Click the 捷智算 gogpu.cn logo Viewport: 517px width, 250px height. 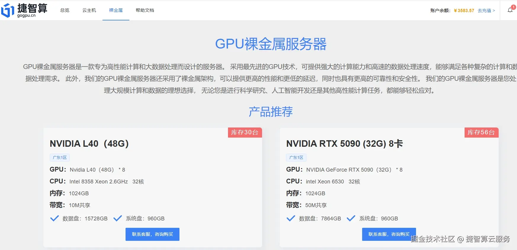(24, 10)
